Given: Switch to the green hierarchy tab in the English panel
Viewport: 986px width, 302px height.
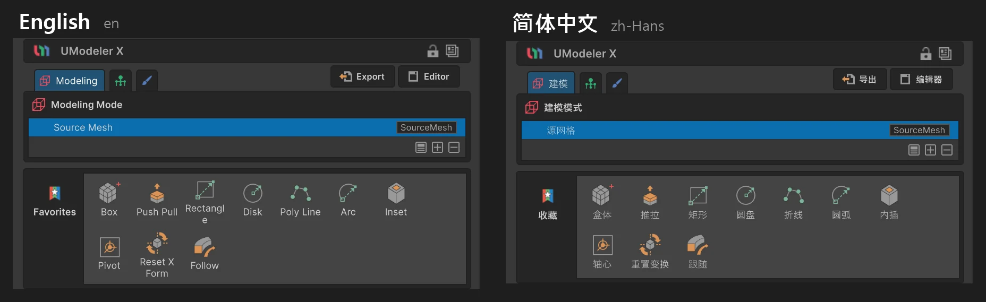Looking at the screenshot, I should (121, 81).
